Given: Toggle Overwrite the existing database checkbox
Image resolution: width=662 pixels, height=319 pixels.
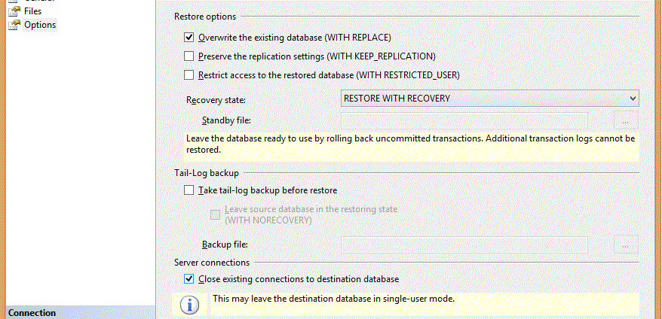Looking at the screenshot, I should (189, 37).
